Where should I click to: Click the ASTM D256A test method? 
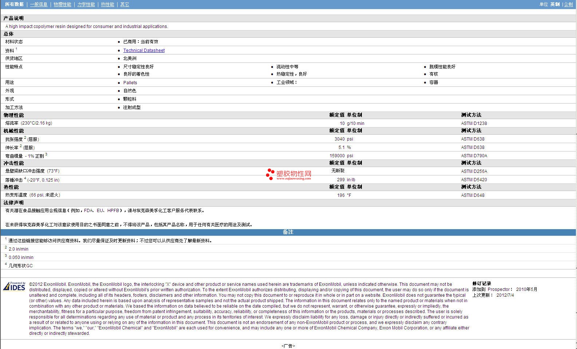pos(474,171)
